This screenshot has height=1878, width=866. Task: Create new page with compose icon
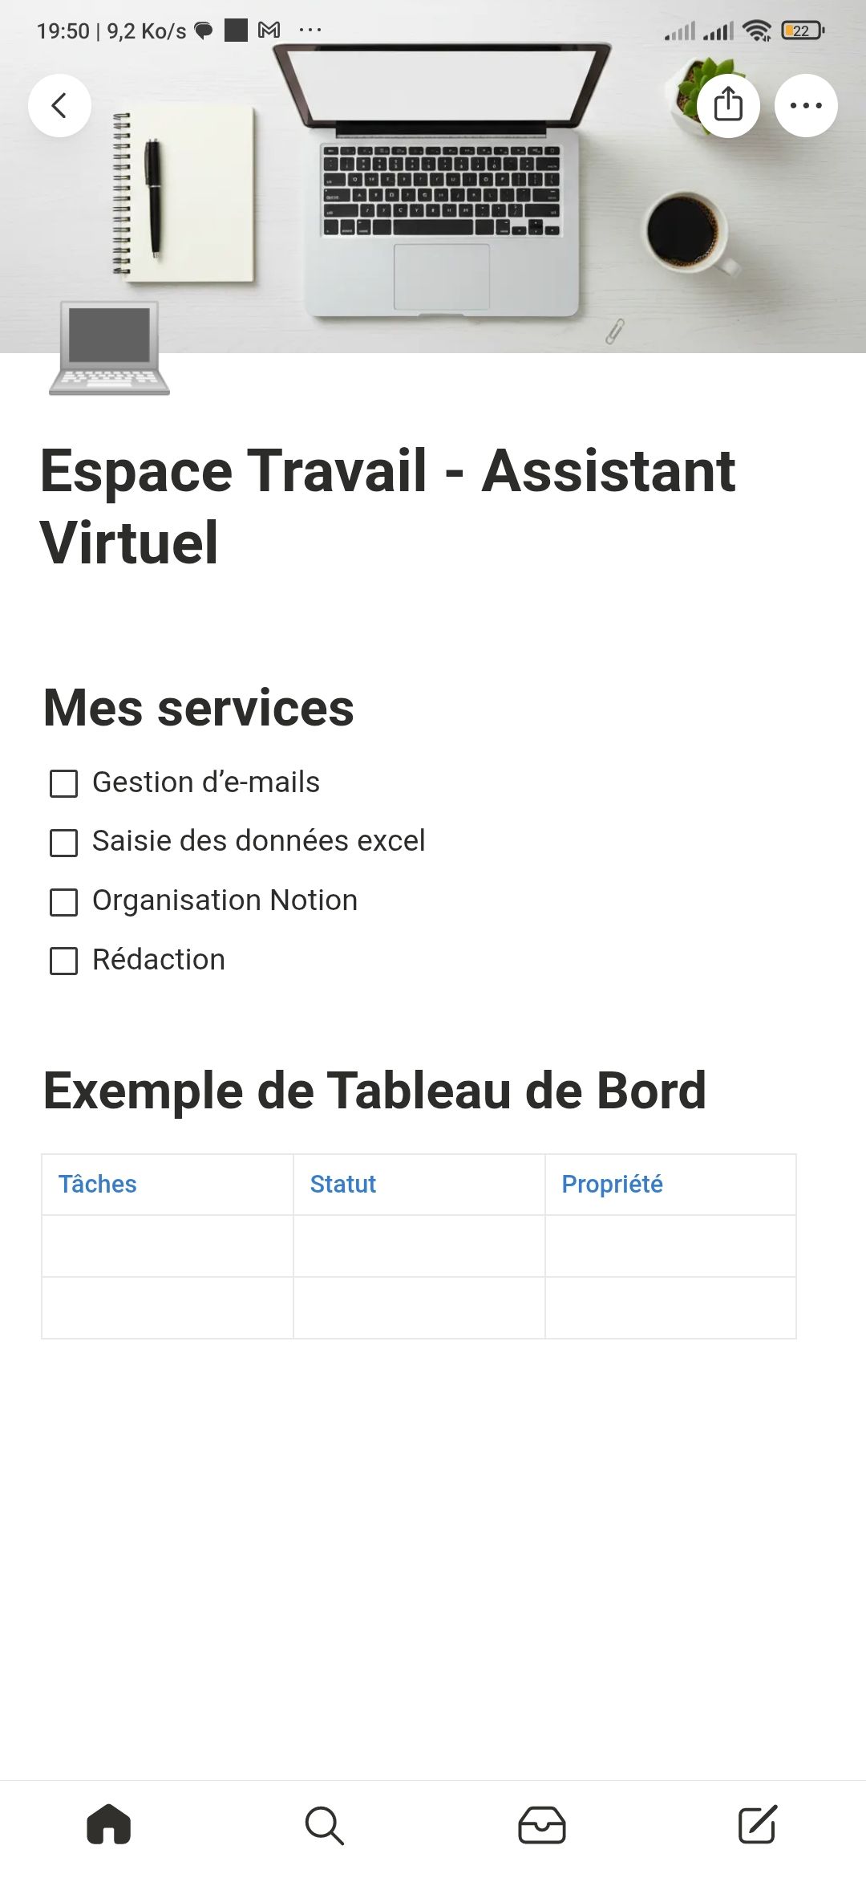[758, 1824]
